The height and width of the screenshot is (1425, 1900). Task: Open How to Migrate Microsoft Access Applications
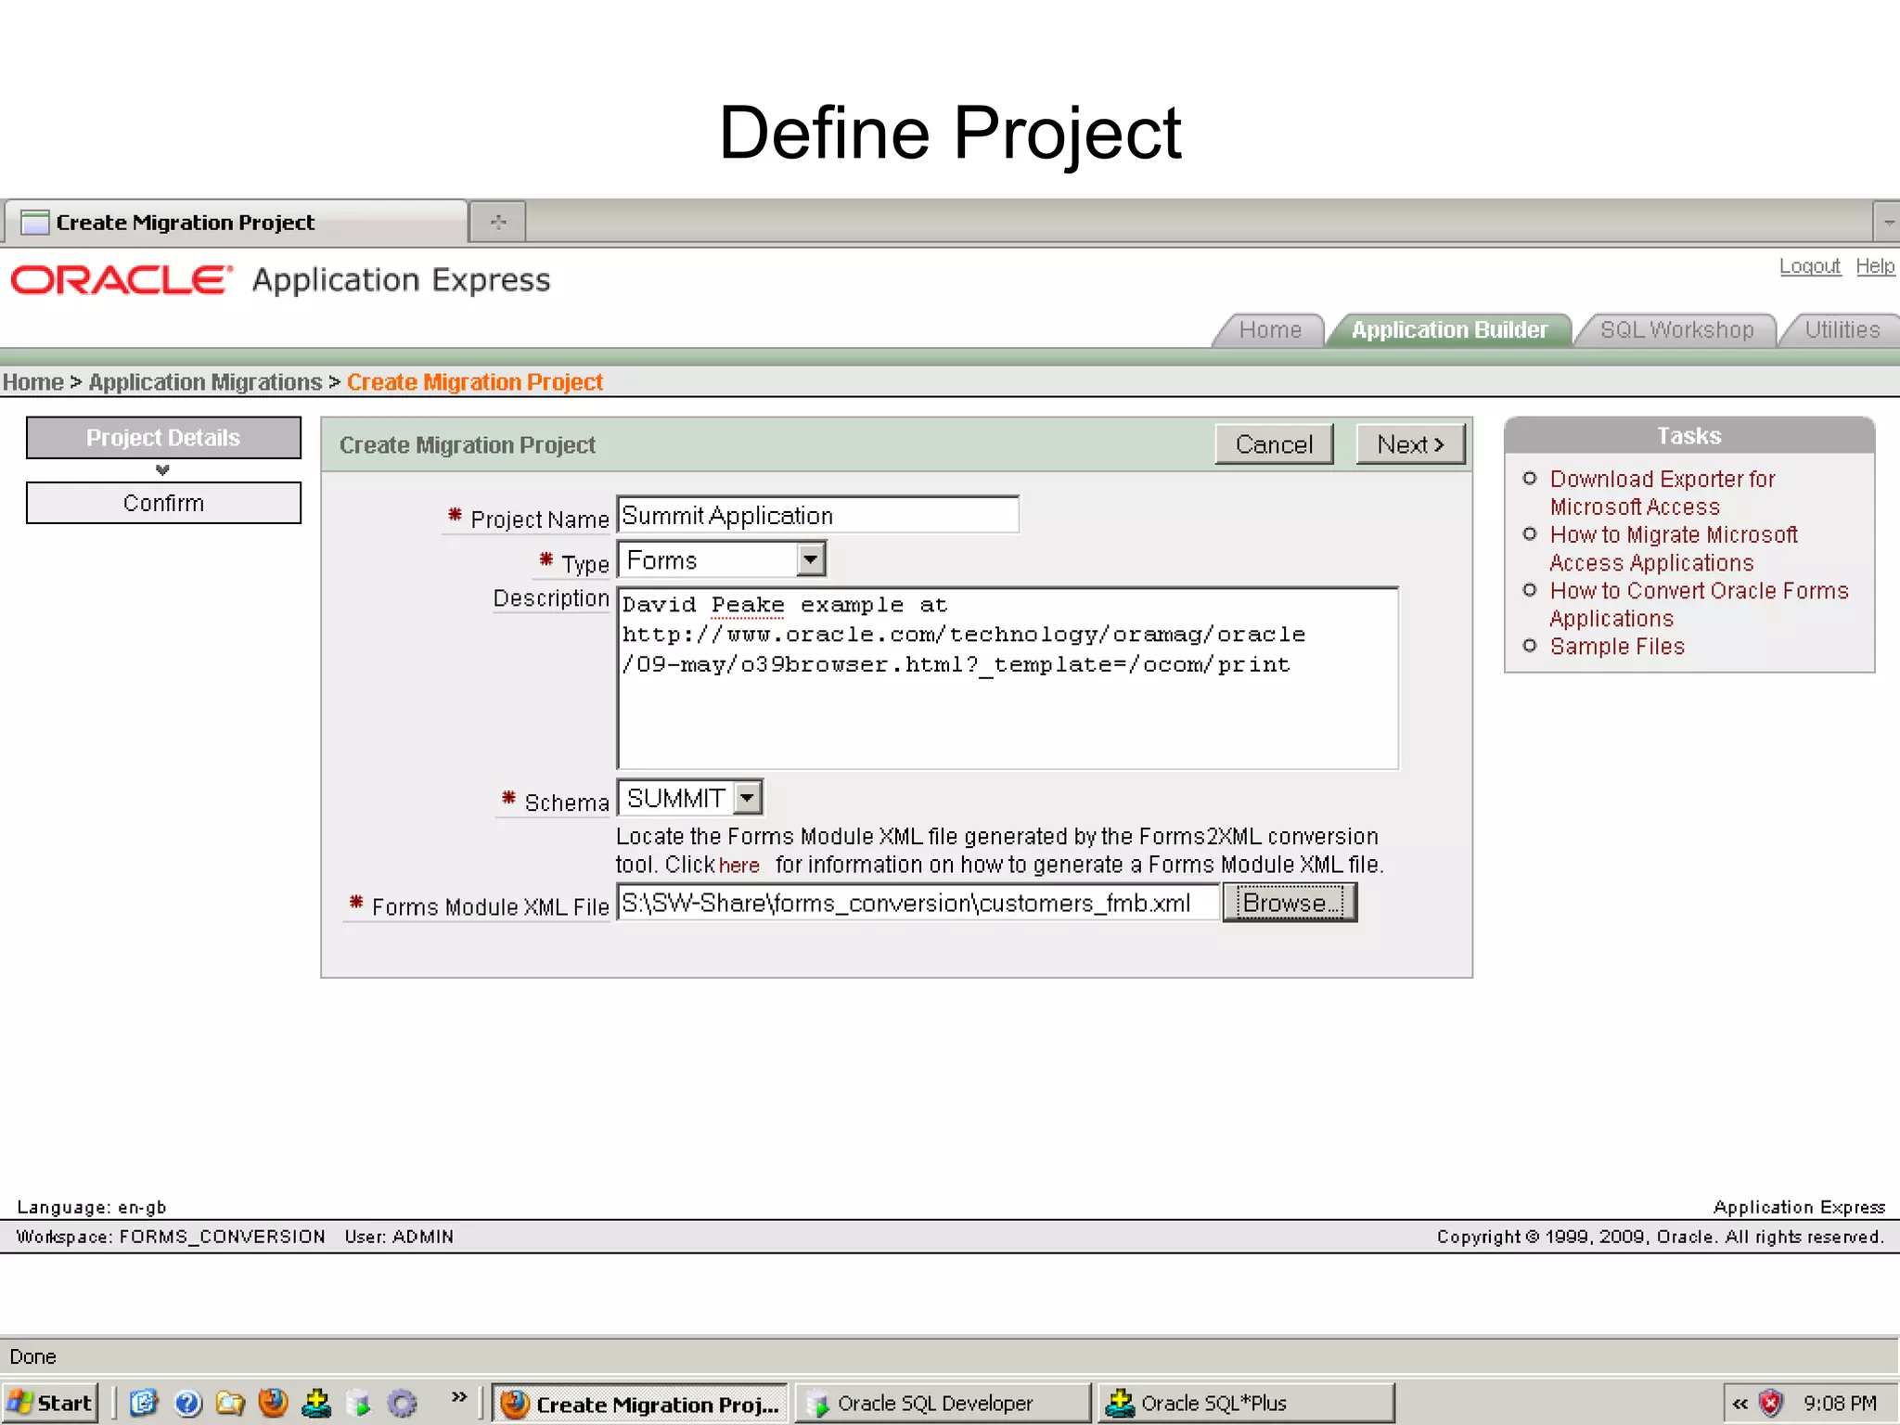coord(1673,548)
